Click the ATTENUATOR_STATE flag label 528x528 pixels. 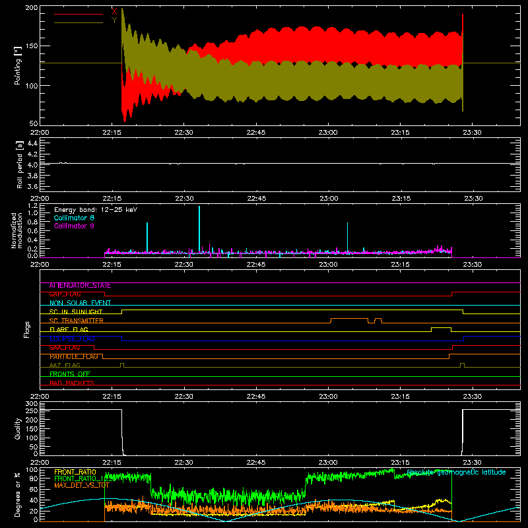(x=80, y=286)
